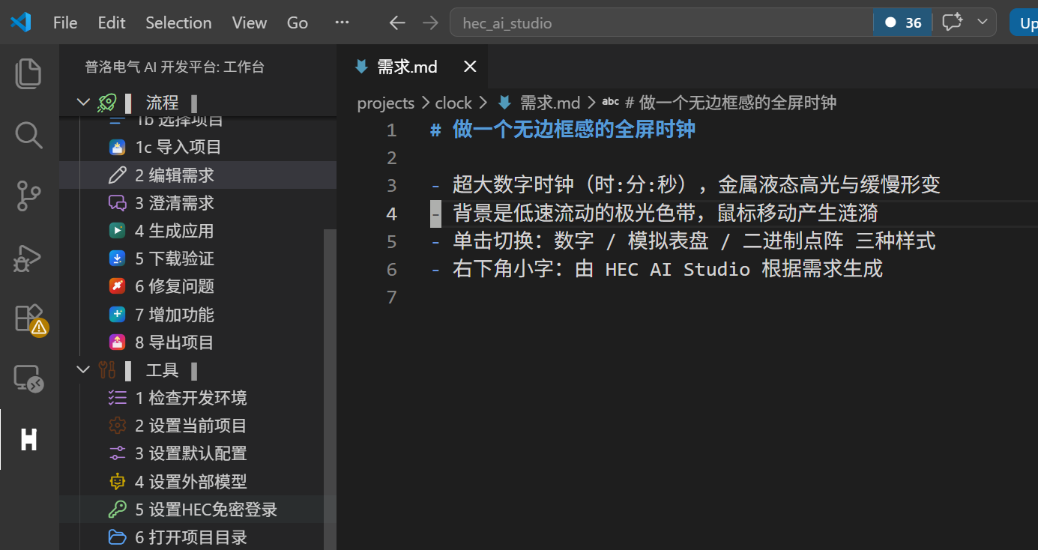This screenshot has width=1038, height=550.
Task: Select the 3 澄清需求 item
Action: 198,203
